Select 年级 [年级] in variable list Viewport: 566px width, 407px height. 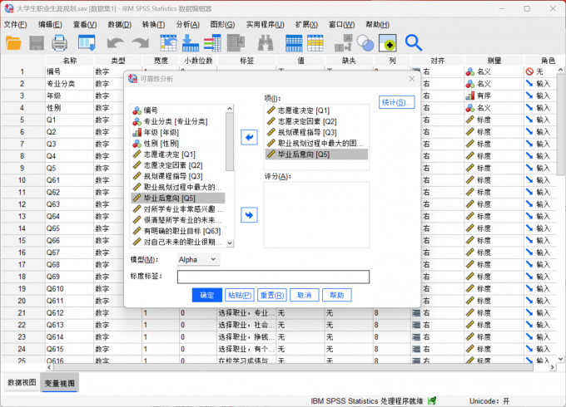[x=178, y=133]
